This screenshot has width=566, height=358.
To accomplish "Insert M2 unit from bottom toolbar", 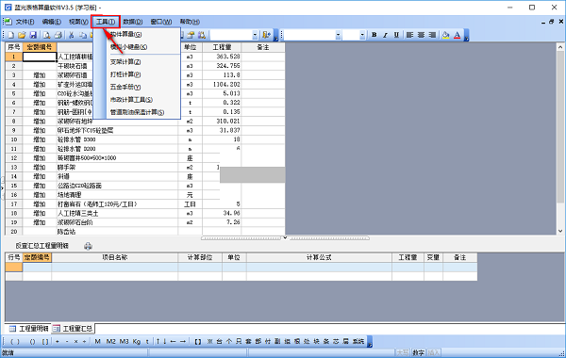I will [110, 341].
